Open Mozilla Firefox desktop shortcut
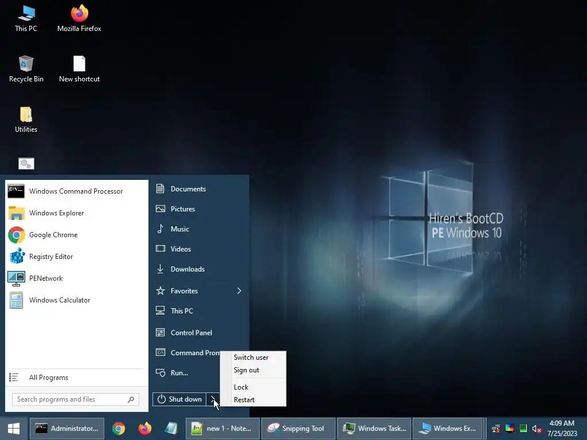This screenshot has width=587, height=440. [79, 19]
